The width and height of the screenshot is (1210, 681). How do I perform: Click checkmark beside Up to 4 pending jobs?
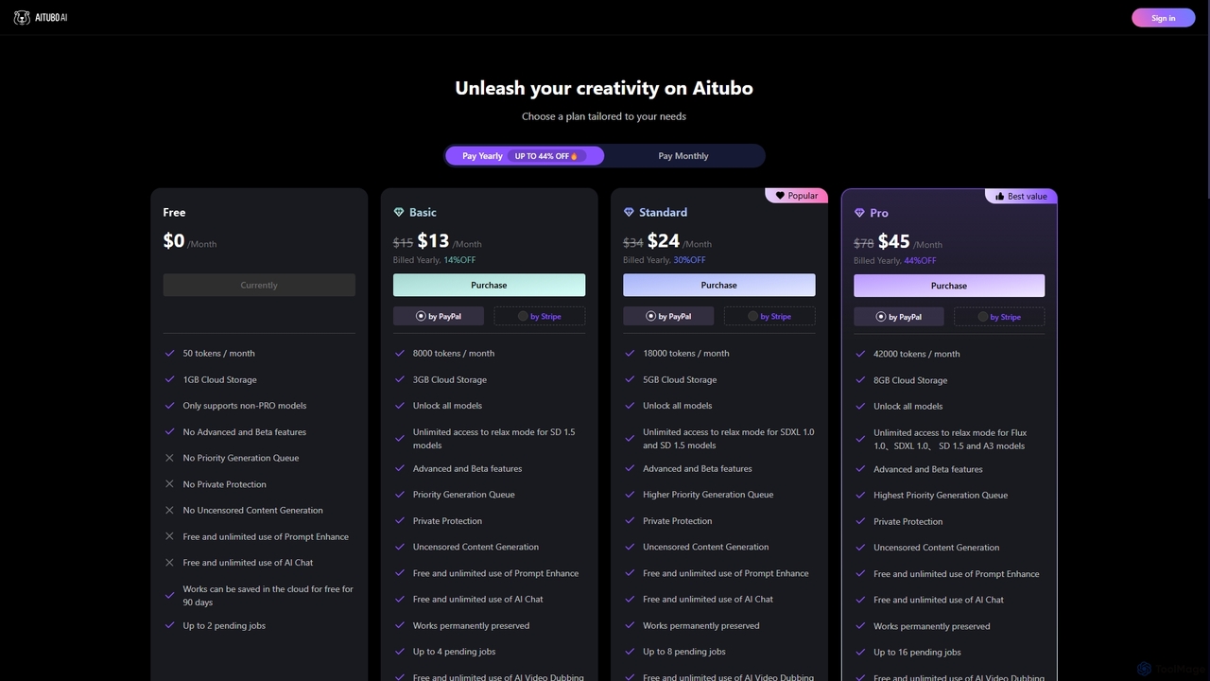(399, 652)
